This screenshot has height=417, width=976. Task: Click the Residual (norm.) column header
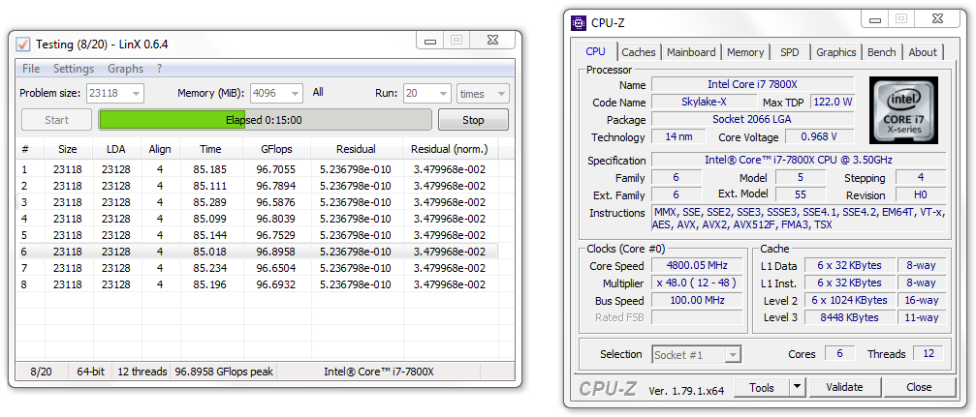(x=450, y=149)
